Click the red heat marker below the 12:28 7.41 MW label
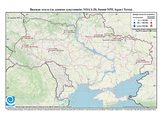This screenshot has height=114, width=162. [125, 40]
